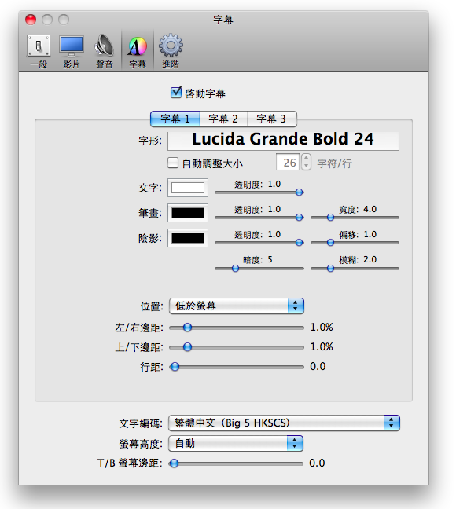Select the 字幕 (Subtitle) toolbar icon
This screenshot has height=509, width=456.
click(x=137, y=51)
